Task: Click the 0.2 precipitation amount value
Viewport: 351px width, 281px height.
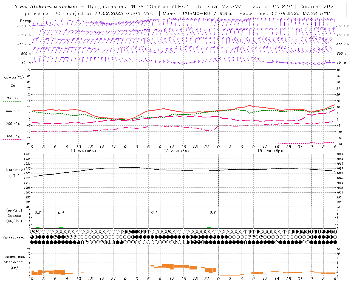Action: (x=38, y=213)
